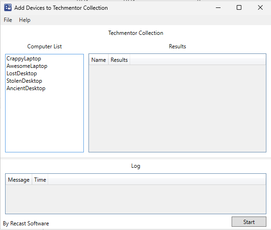Click the 'Computer List' label

[x=44, y=46]
